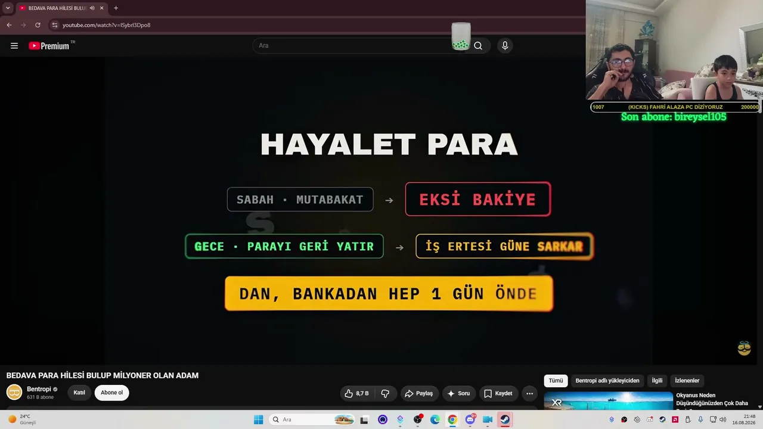Share the video with Paylaş
The width and height of the screenshot is (763, 429).
tap(418, 393)
